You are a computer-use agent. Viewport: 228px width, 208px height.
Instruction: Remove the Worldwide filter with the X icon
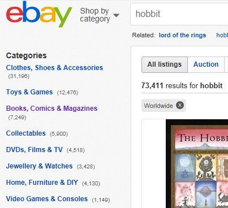coord(180,105)
